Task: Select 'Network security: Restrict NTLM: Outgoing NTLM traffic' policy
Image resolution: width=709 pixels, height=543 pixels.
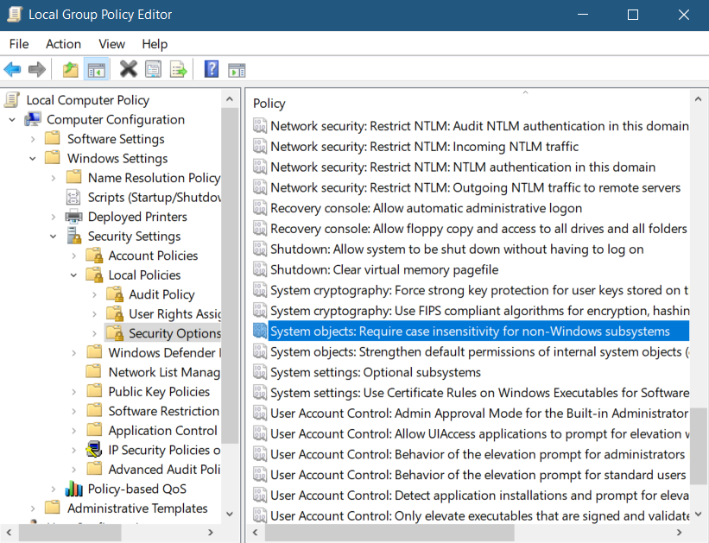Action: tap(475, 187)
